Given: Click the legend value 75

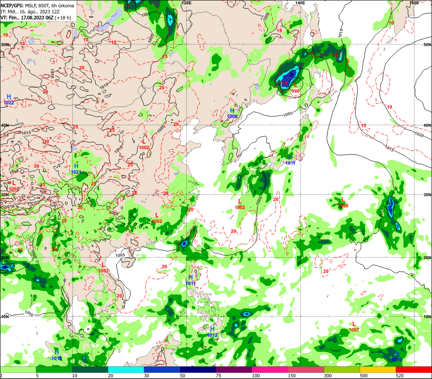Looking at the screenshot, I should coord(219,376).
